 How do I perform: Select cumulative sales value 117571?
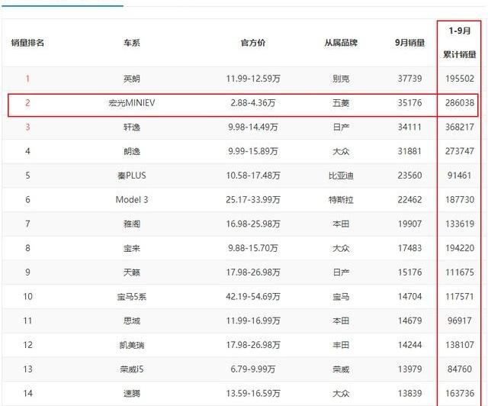[x=460, y=297]
